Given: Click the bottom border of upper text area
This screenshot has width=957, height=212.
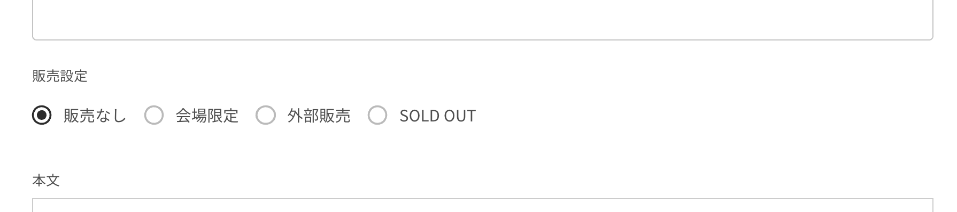Looking at the screenshot, I should click(x=483, y=39).
